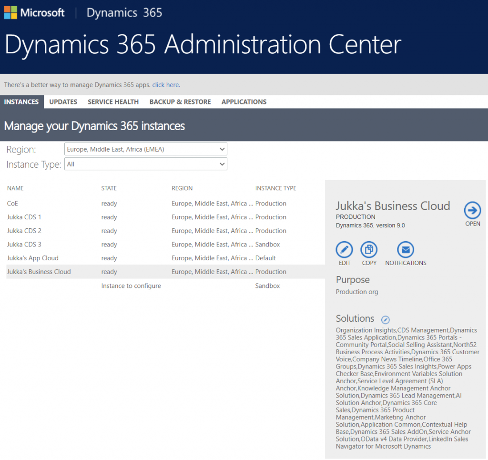The width and height of the screenshot is (488, 460).
Task: Click the Copy instance icon
Action: 369,250
